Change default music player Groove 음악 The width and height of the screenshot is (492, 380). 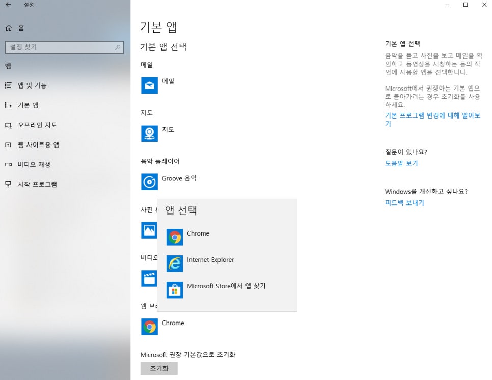tap(179, 178)
